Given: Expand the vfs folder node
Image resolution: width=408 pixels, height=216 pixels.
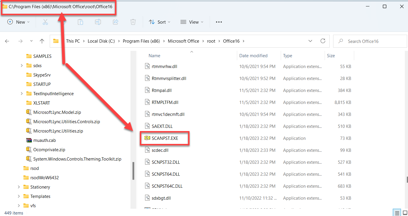Looking at the screenshot, I should (19, 205).
